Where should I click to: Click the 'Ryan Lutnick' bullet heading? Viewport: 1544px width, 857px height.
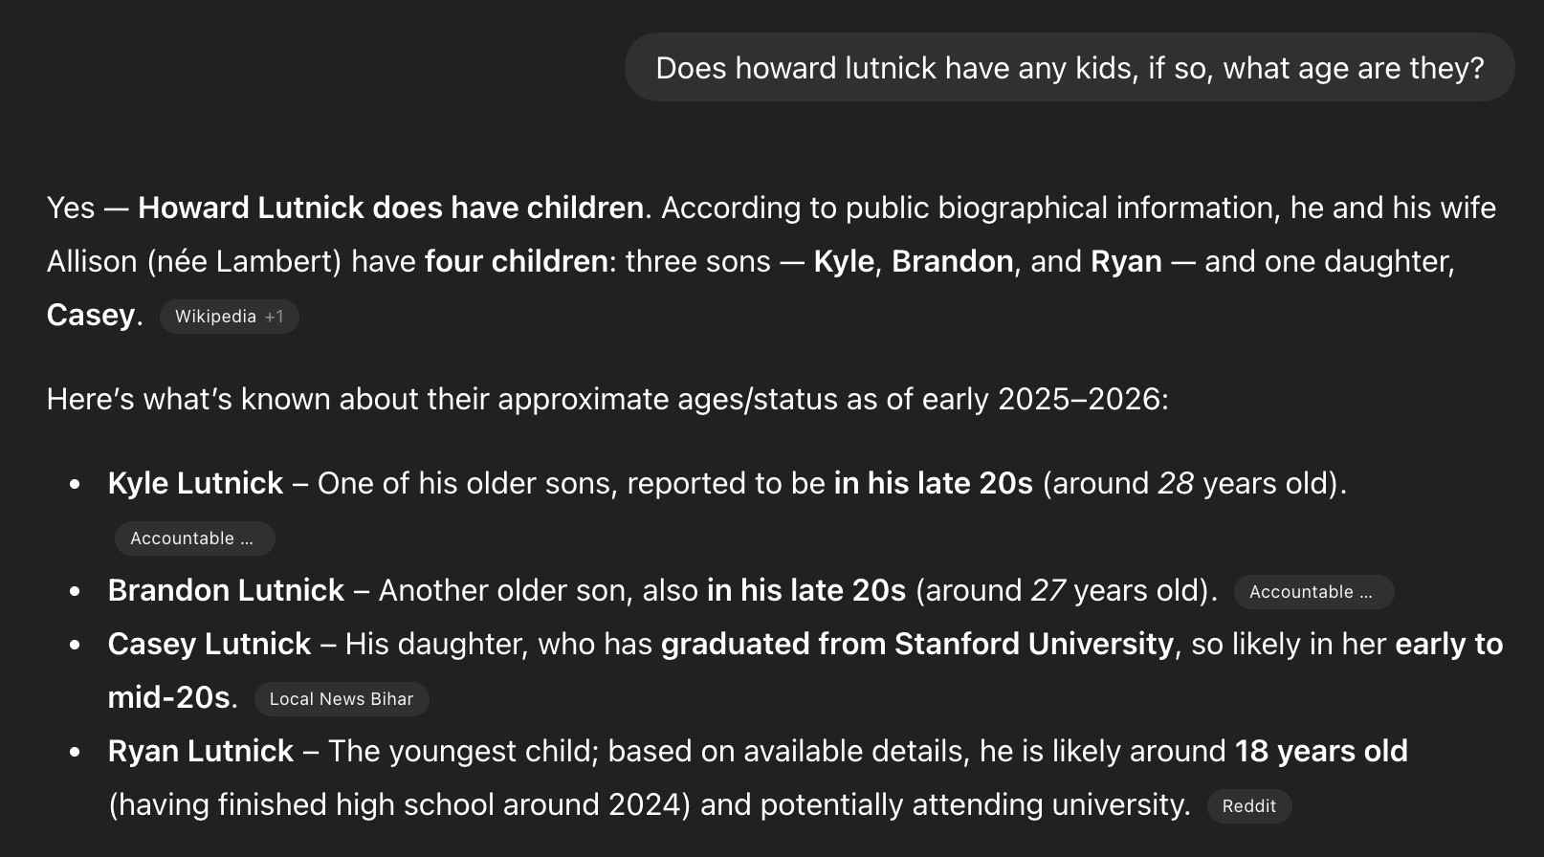[x=200, y=751]
